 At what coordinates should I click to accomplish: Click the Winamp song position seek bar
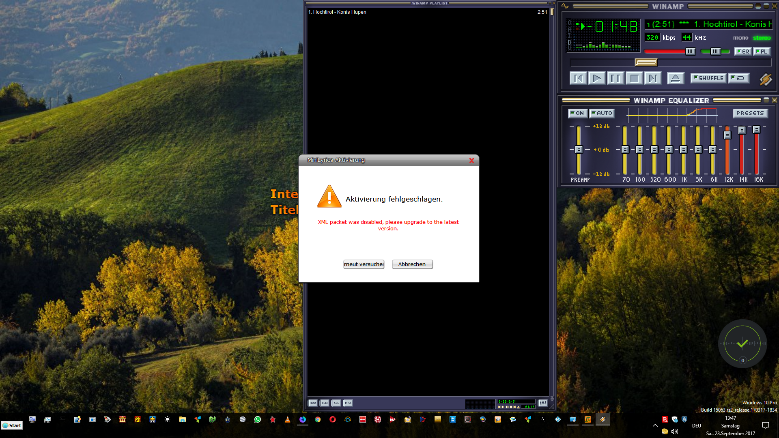click(671, 62)
